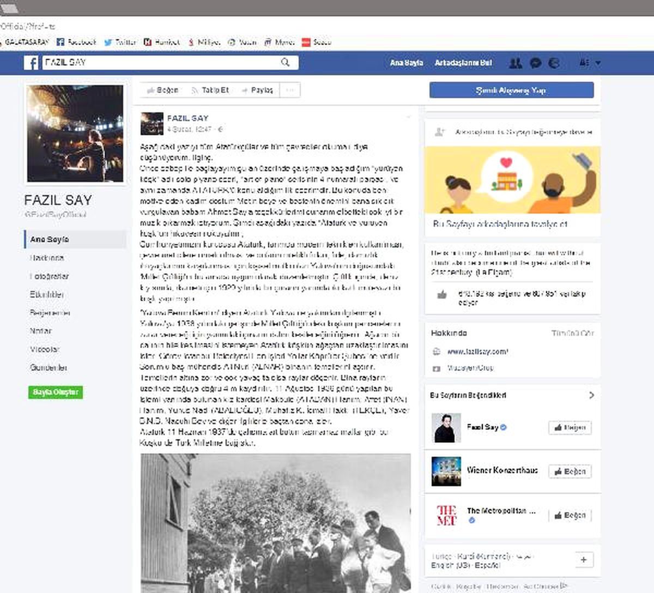654x593 pixels.
Task: Open the page profile picture
Action: pyautogui.click(x=75, y=134)
